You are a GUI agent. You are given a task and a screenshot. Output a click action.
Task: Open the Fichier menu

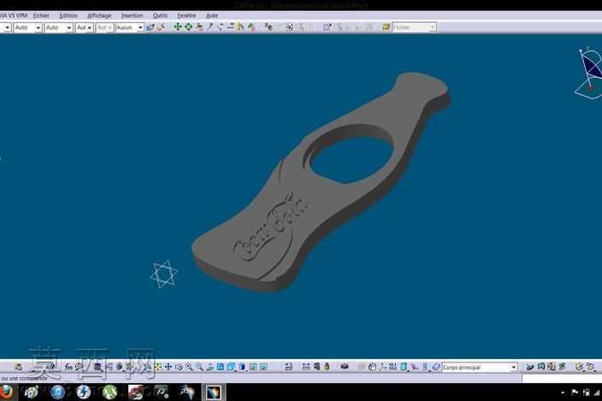click(x=41, y=15)
